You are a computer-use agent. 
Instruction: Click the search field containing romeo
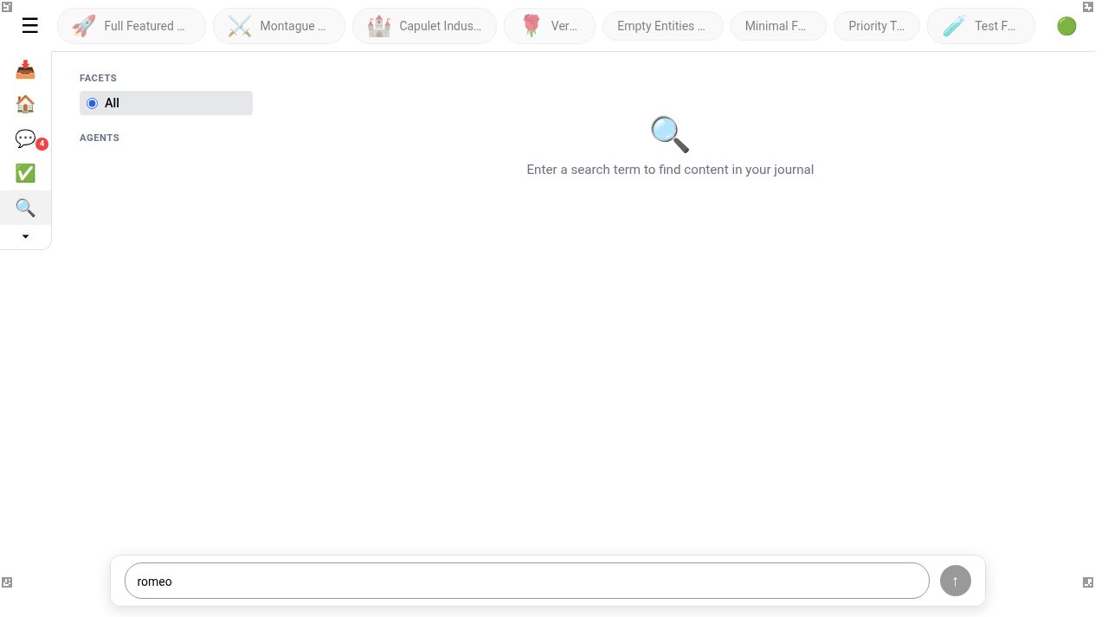click(526, 582)
